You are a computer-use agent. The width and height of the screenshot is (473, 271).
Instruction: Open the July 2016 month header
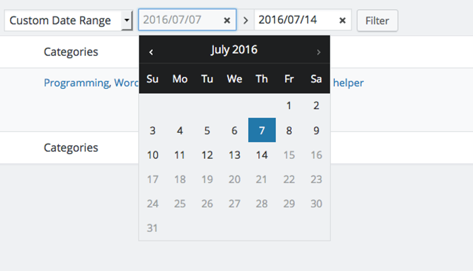tap(234, 50)
